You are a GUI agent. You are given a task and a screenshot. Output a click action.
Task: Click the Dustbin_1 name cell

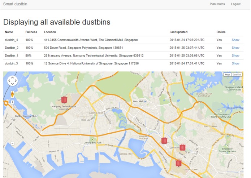coord(12,55)
